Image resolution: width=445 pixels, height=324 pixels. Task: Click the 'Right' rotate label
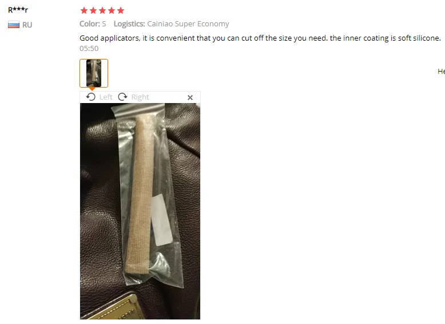[140, 97]
